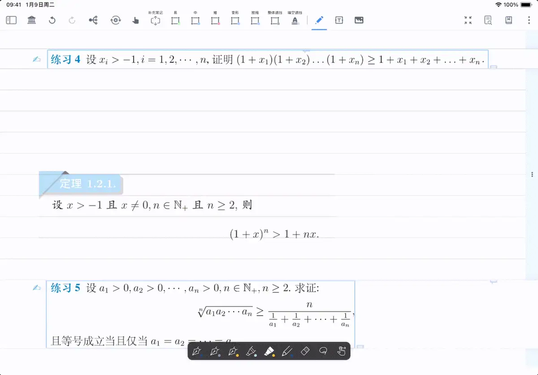This screenshot has width=538, height=375.
Task: Select the outline highlighter with light-blue dot
Action: coord(251,351)
